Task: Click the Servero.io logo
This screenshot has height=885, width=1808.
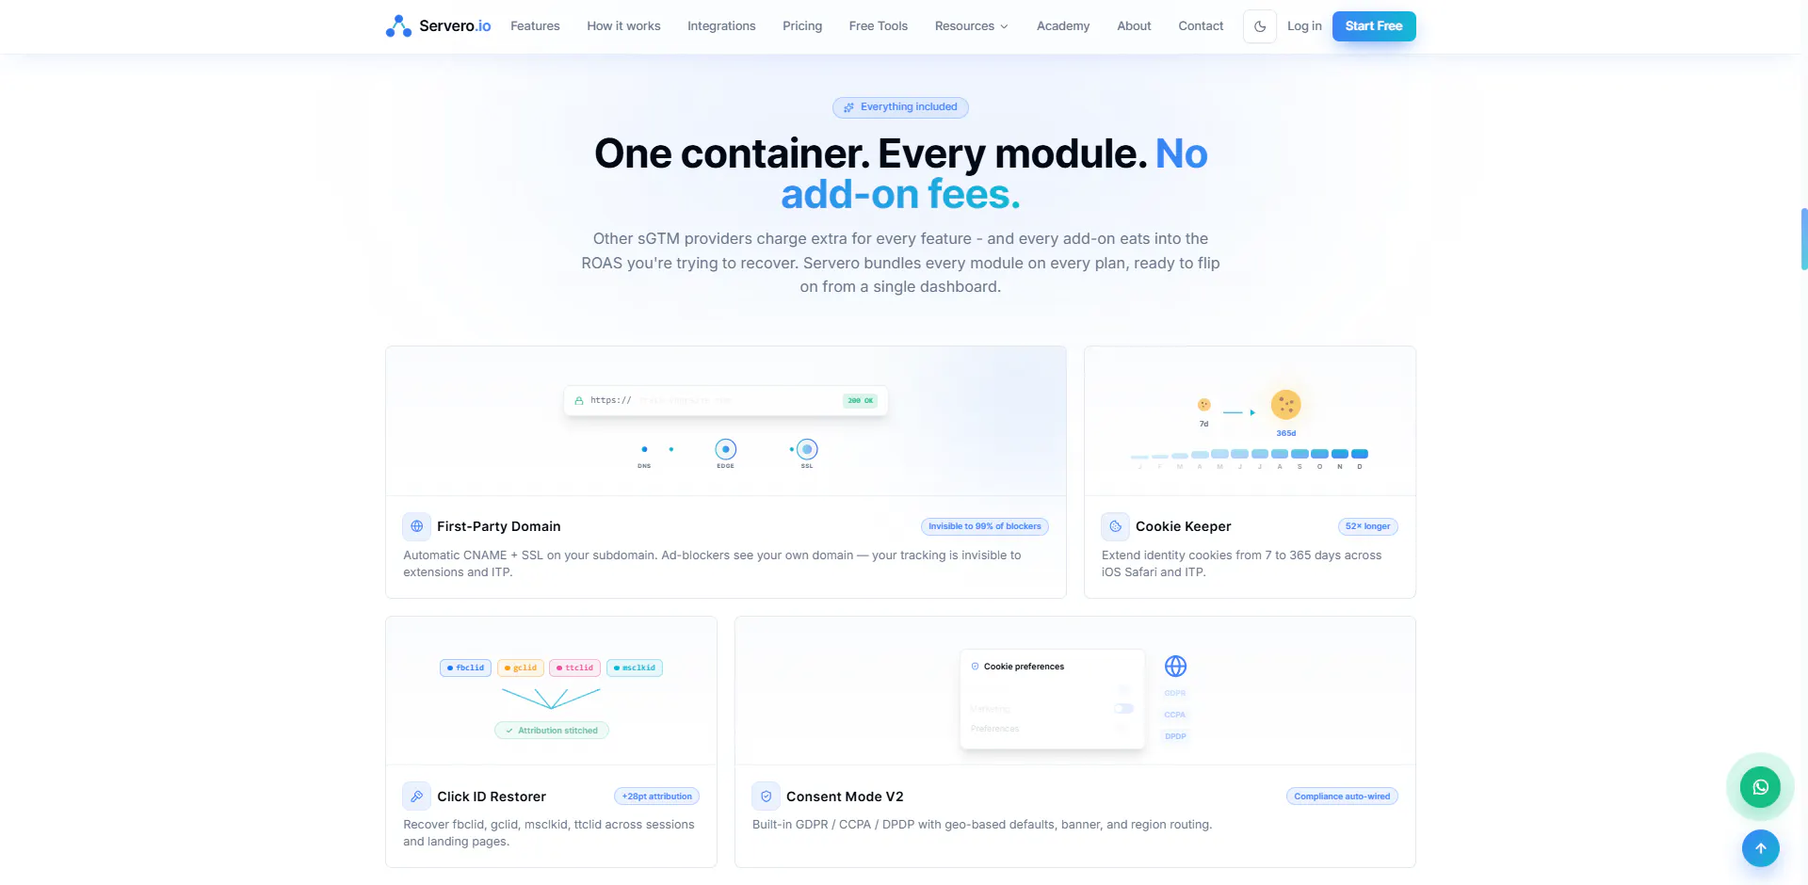Action: [438, 26]
